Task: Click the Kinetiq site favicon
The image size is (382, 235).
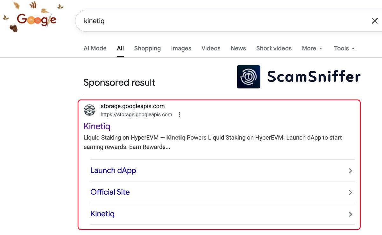Action: (x=89, y=110)
